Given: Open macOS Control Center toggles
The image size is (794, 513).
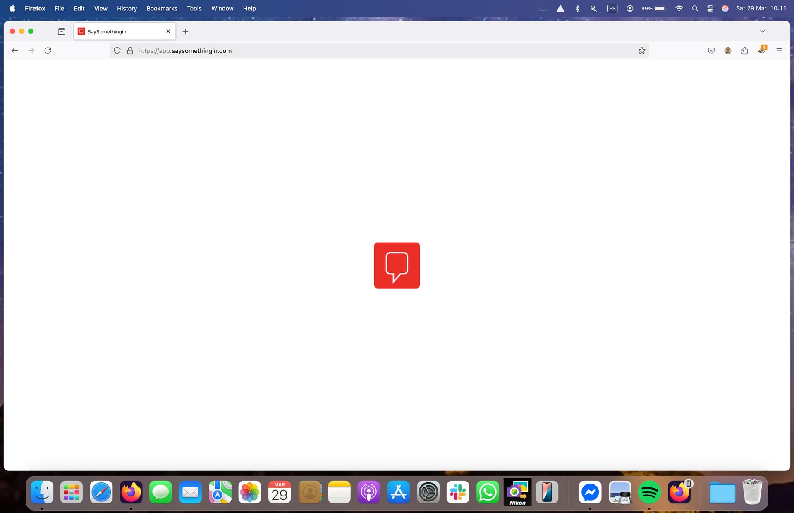Looking at the screenshot, I should (710, 8).
